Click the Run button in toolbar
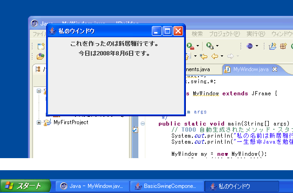 191,46
